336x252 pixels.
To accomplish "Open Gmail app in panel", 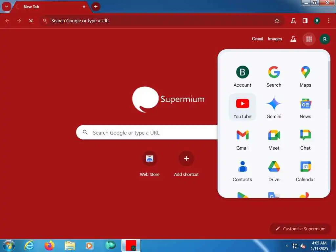I will click(242, 139).
